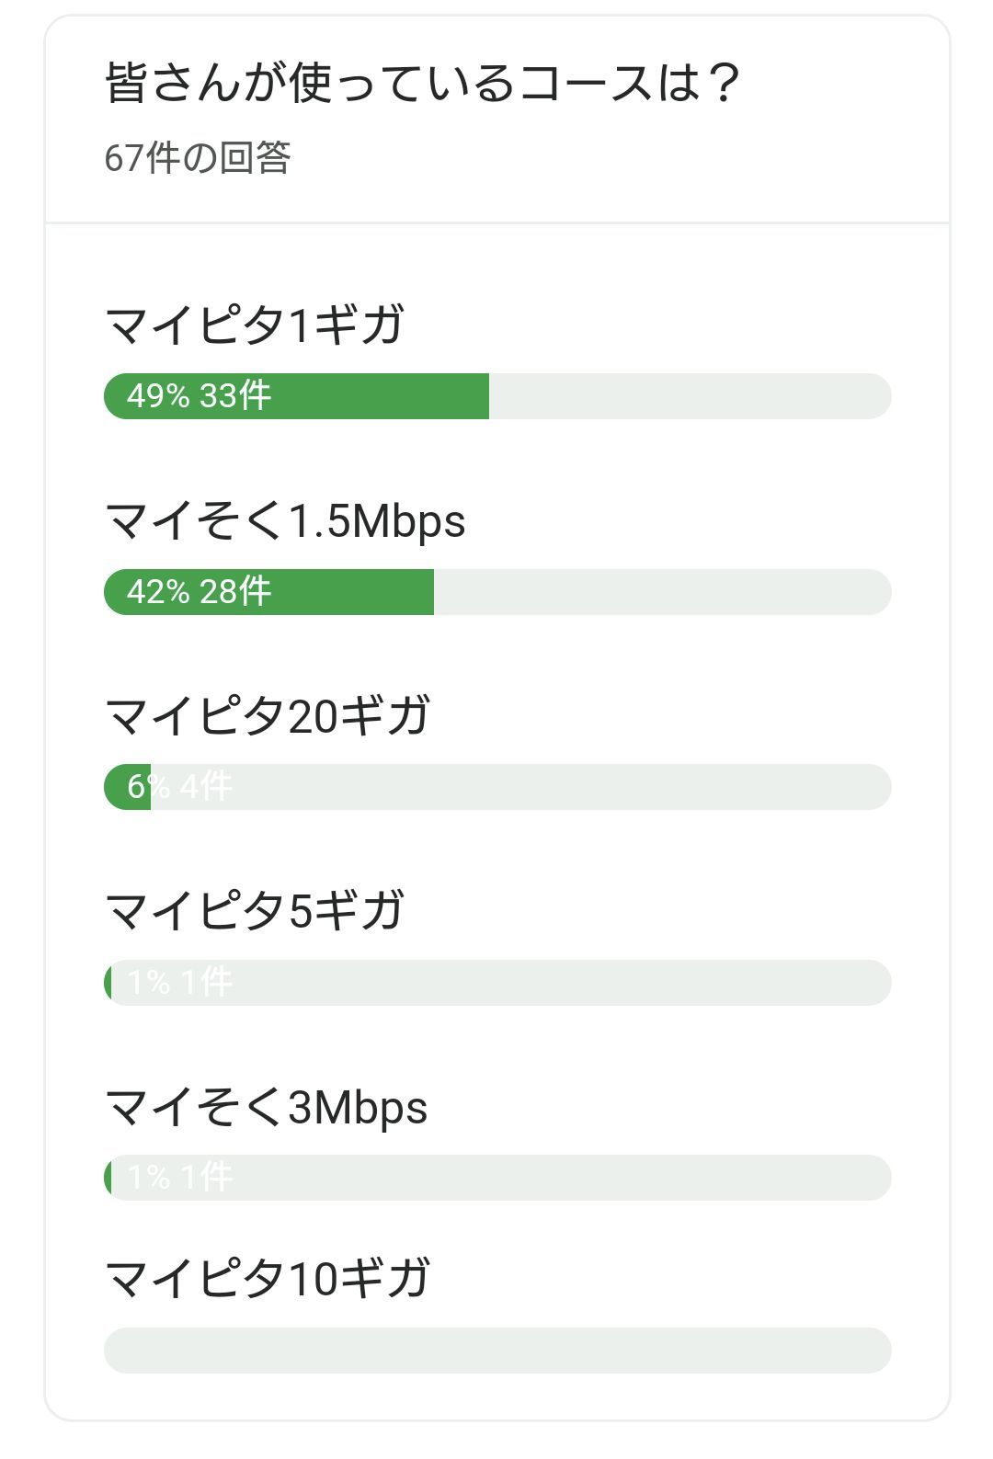Select the マイそく1.5Mbps option label
The height and width of the screenshot is (1459, 993).
pos(285,521)
